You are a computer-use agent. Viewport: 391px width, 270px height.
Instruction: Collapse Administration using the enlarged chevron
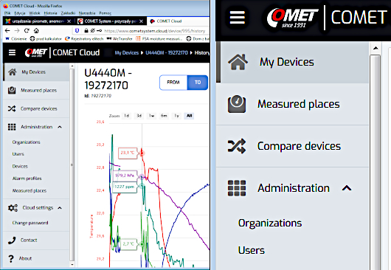point(347,188)
